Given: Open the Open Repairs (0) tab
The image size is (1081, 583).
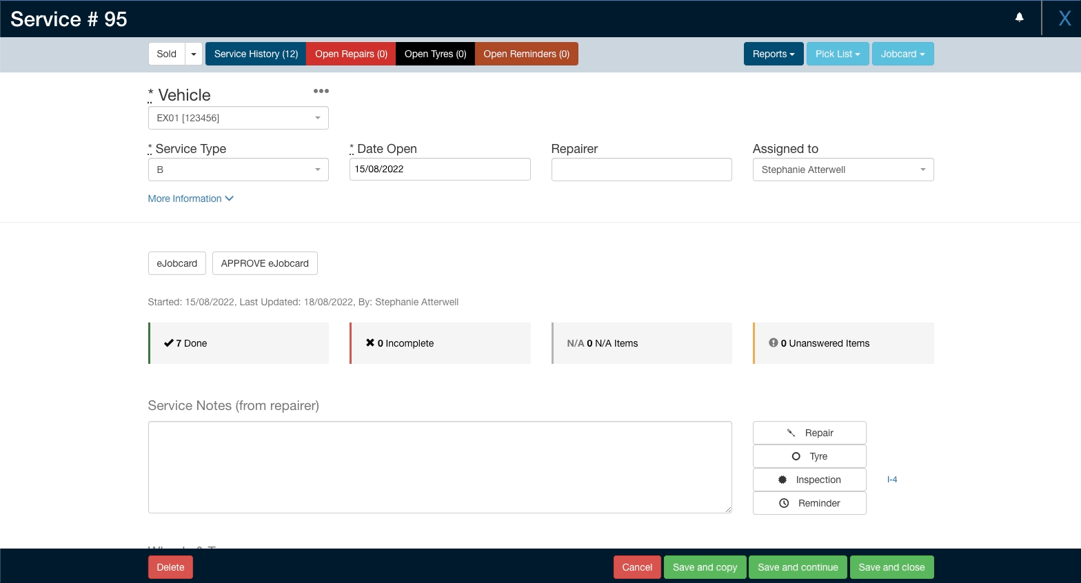Looking at the screenshot, I should click(x=351, y=54).
